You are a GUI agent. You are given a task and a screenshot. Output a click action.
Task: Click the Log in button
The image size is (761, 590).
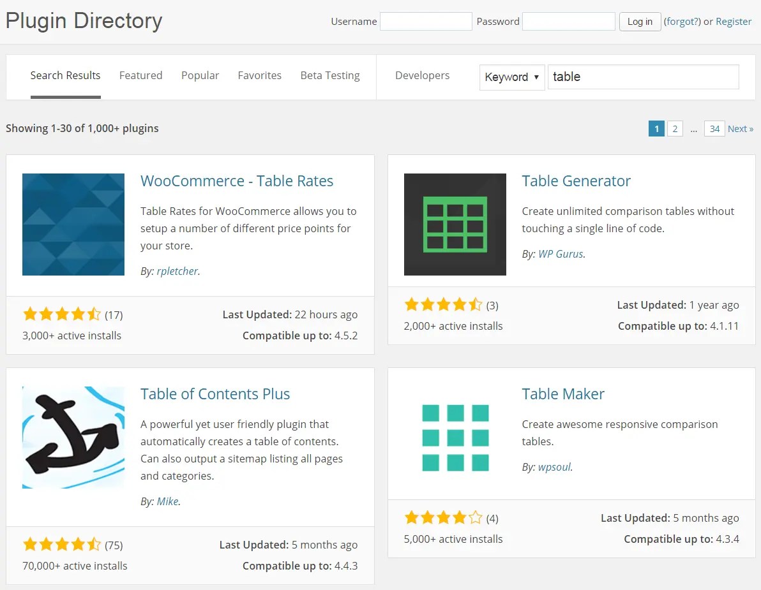[x=640, y=22]
